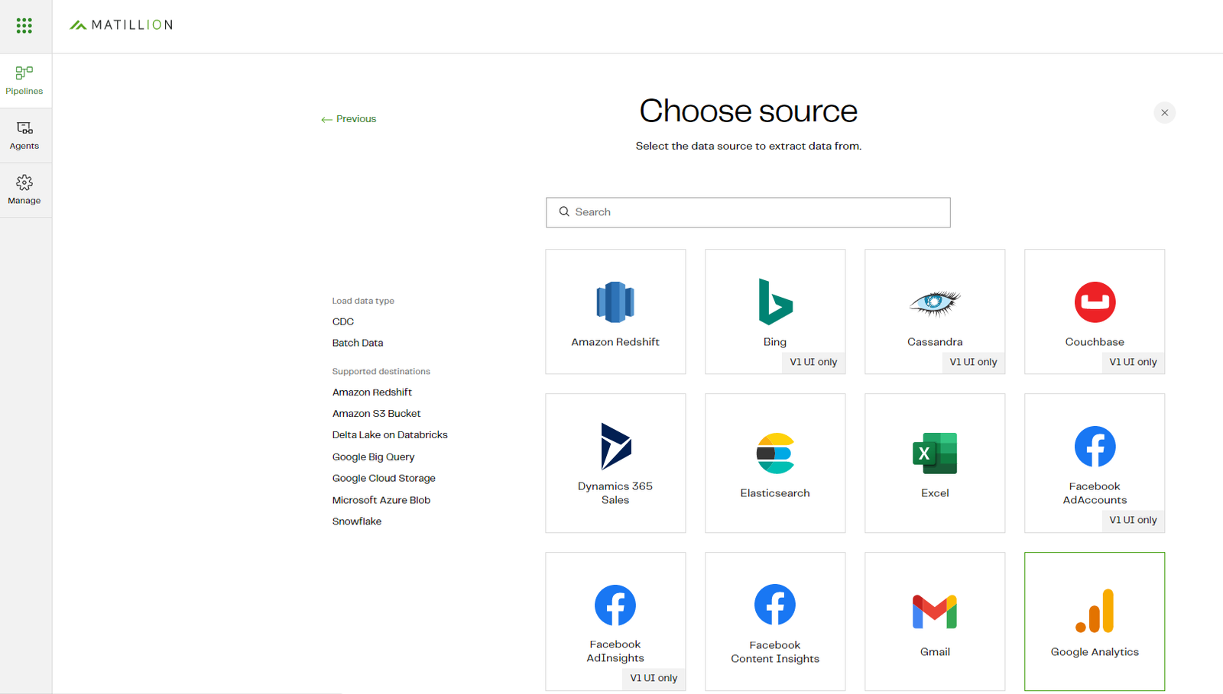The width and height of the screenshot is (1223, 694).
Task: Filter by Amazon Redshift destination
Action: 372,392
